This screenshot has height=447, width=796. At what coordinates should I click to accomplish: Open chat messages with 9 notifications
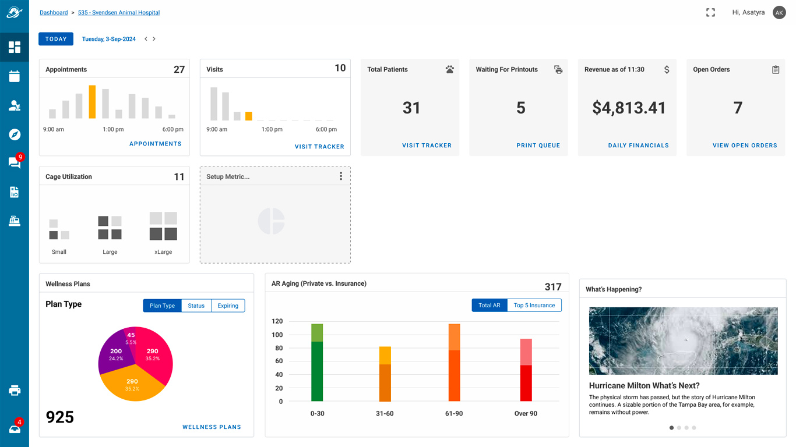(15, 162)
